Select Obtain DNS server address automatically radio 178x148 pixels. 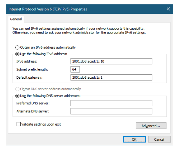[18, 89]
